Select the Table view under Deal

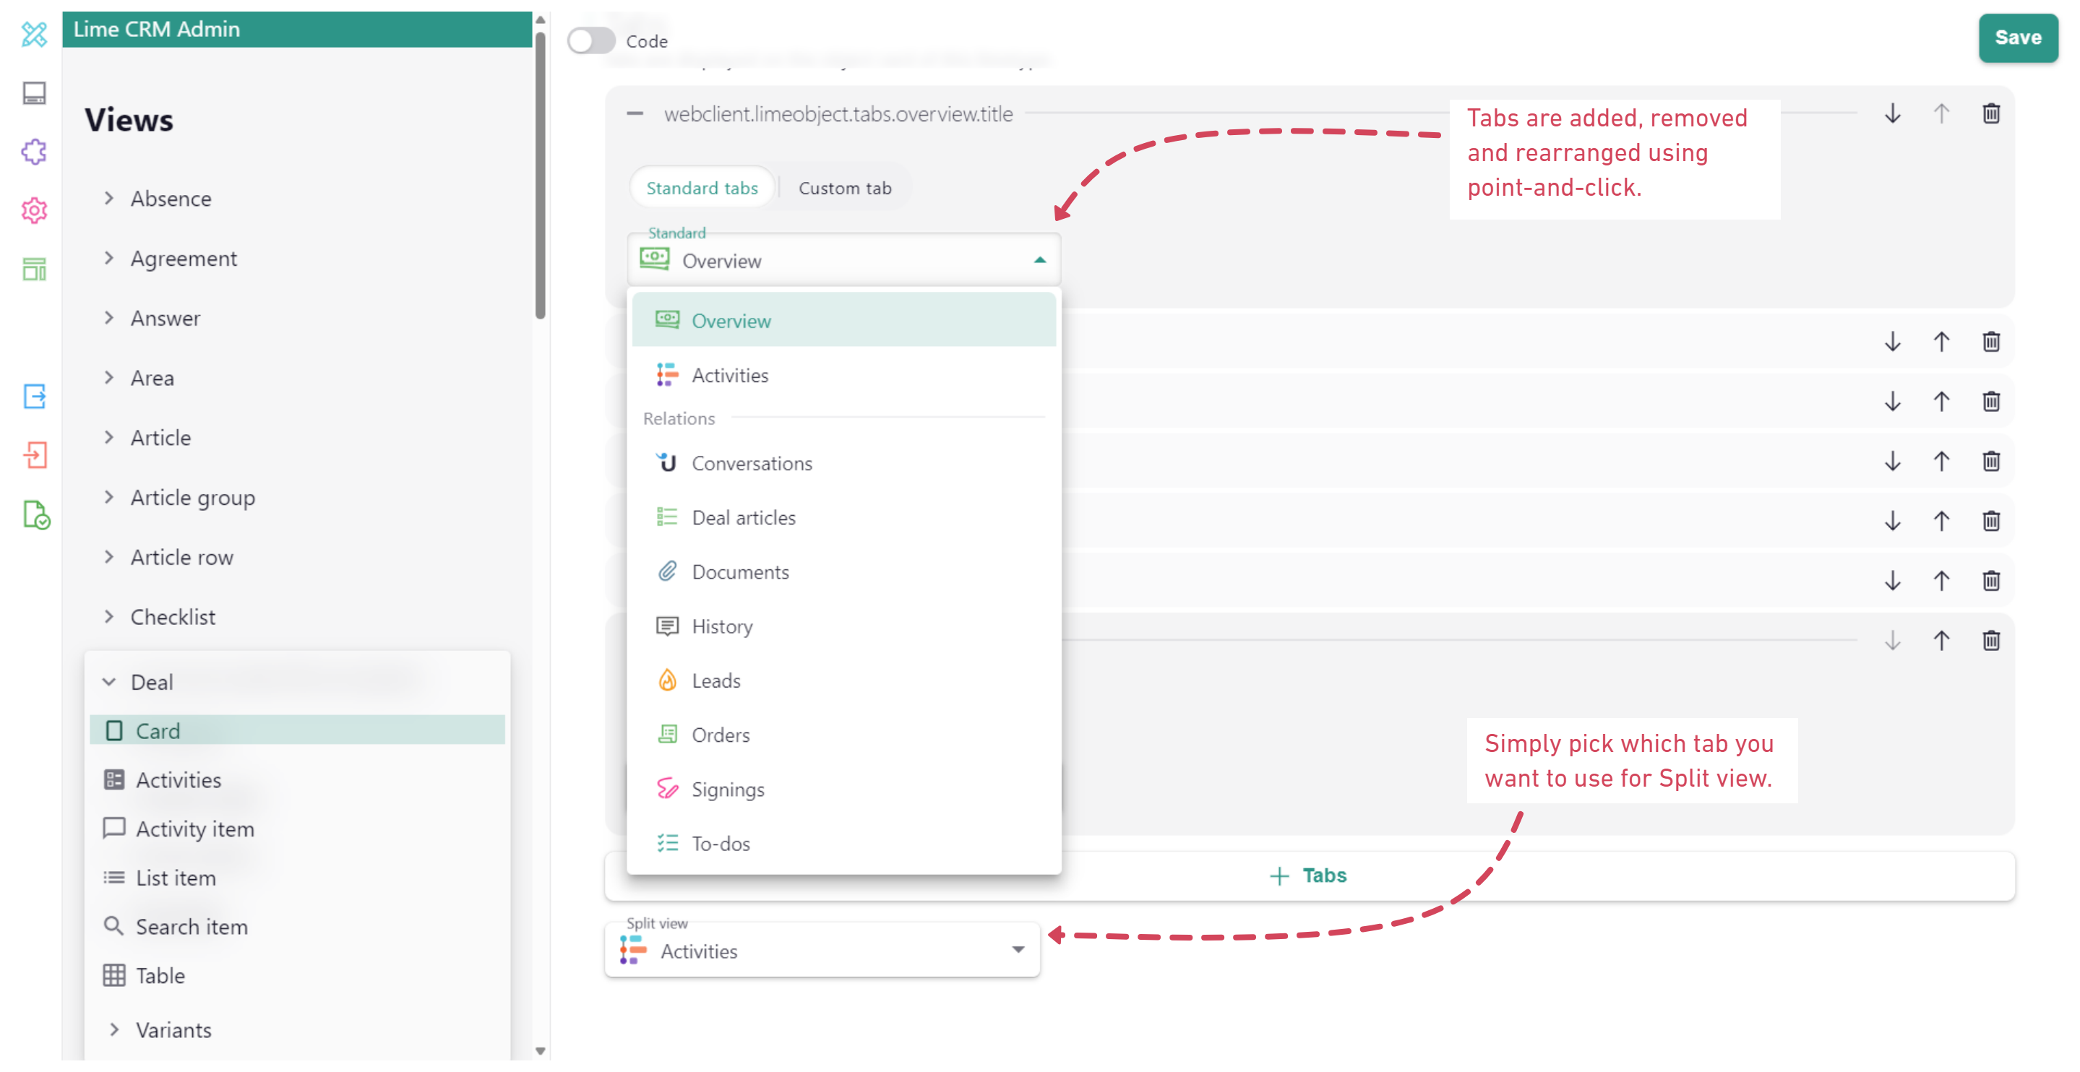[160, 976]
